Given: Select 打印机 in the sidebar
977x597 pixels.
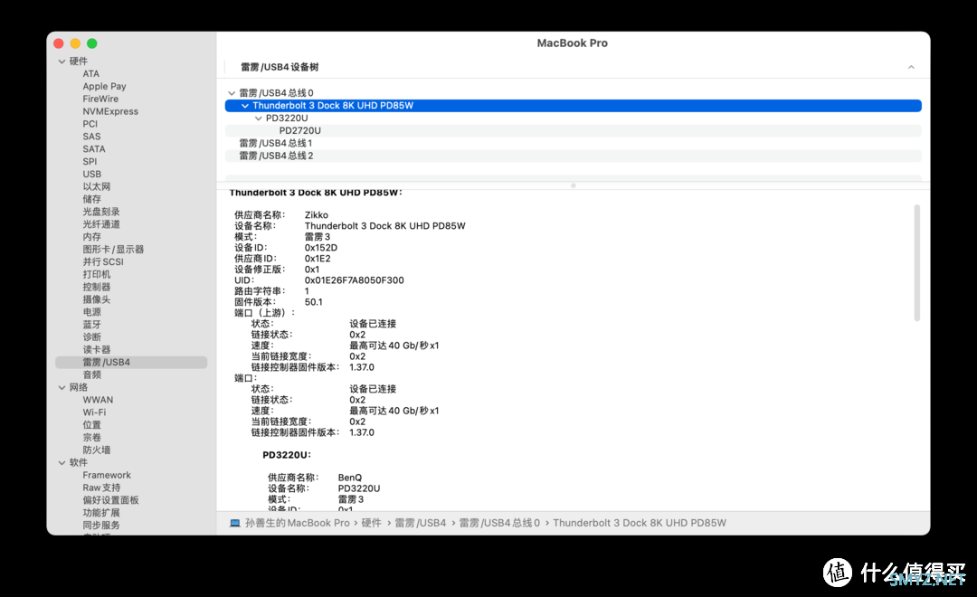Looking at the screenshot, I should pyautogui.click(x=97, y=274).
